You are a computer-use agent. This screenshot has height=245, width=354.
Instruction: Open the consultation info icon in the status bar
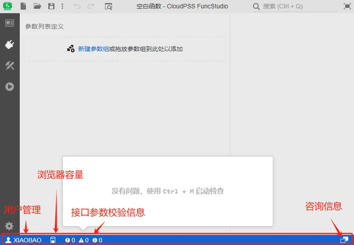tap(344, 240)
